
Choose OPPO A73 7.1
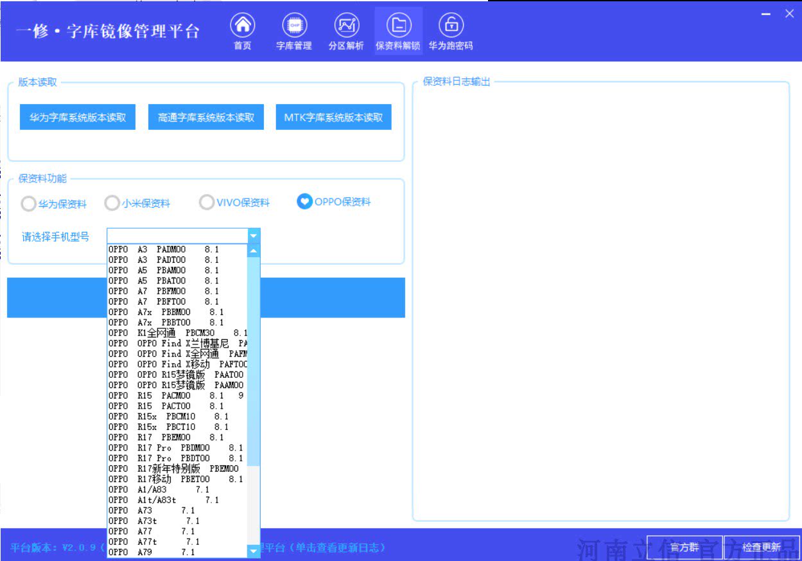177,510
